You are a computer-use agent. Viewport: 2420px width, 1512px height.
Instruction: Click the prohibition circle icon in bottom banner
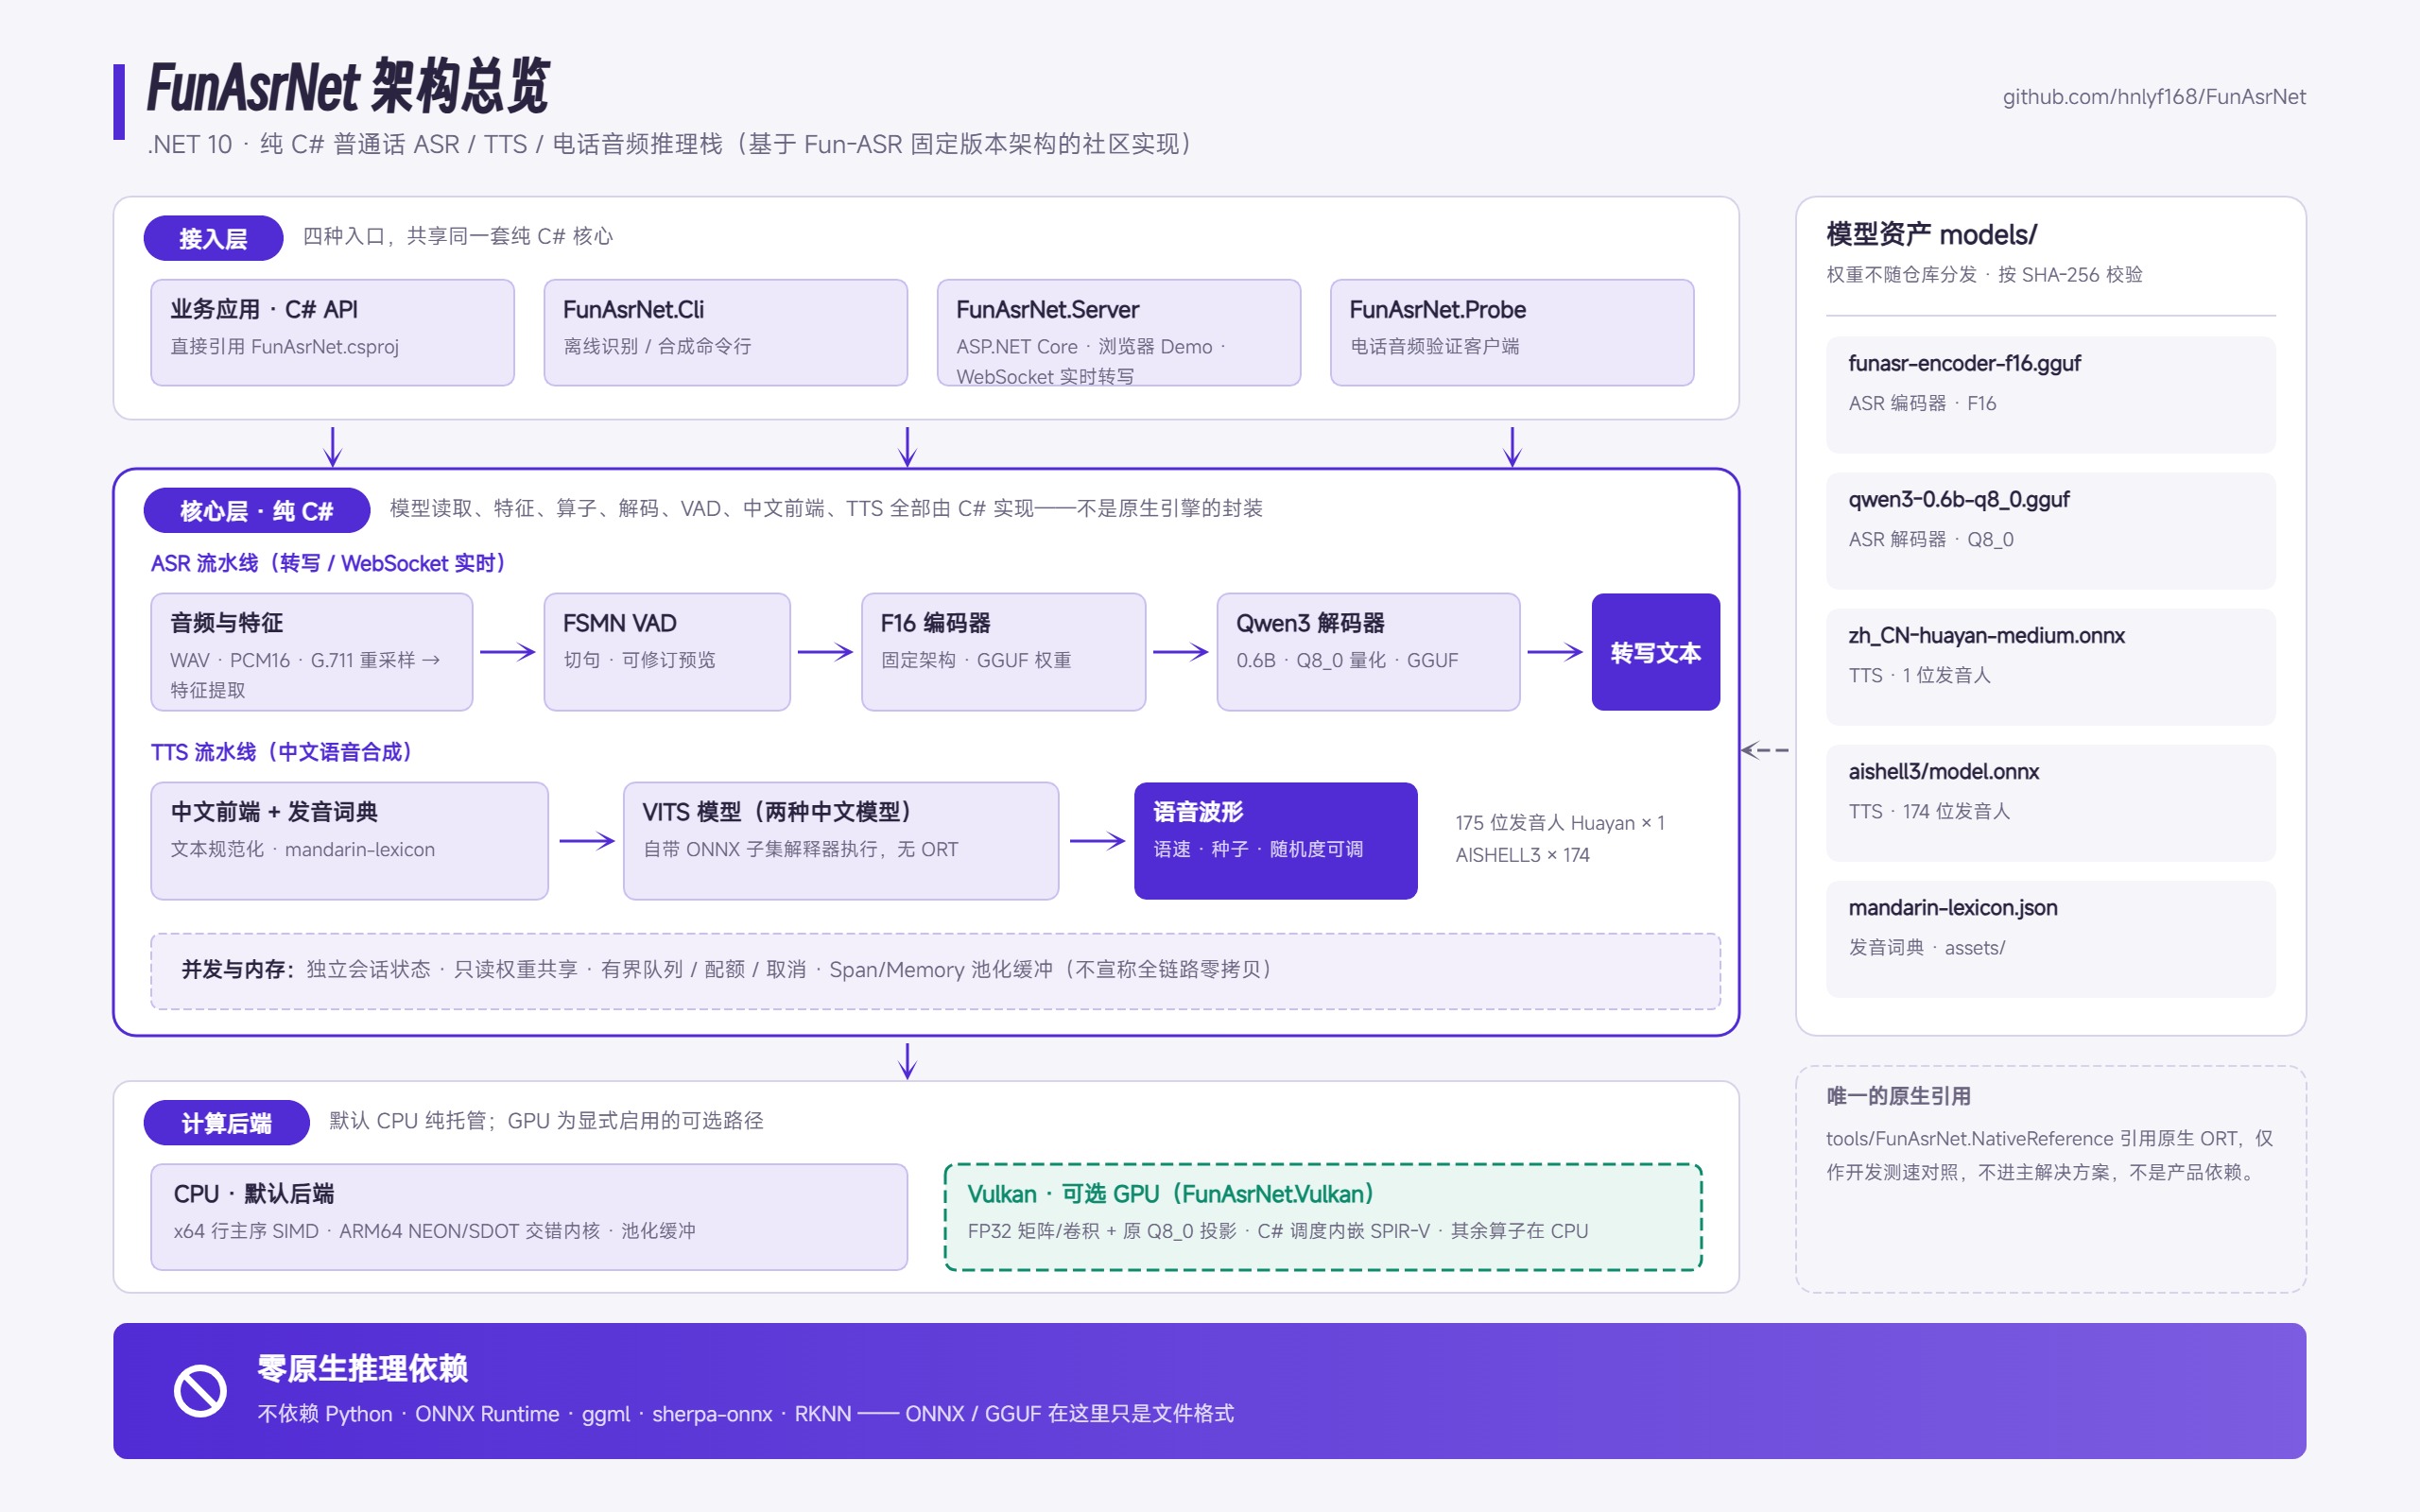click(200, 1391)
